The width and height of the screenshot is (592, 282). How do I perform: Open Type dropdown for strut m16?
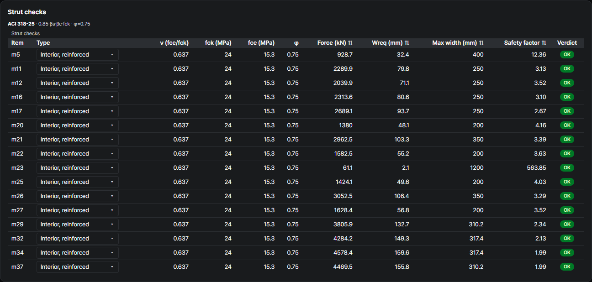(x=78, y=97)
